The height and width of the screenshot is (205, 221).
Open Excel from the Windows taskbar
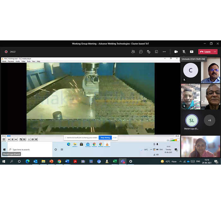[x=115, y=161]
